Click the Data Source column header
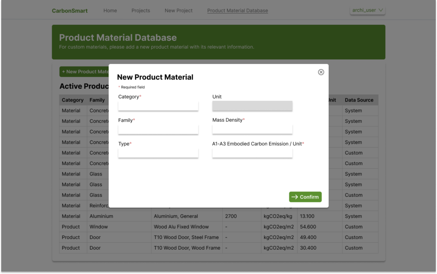 [359, 100]
